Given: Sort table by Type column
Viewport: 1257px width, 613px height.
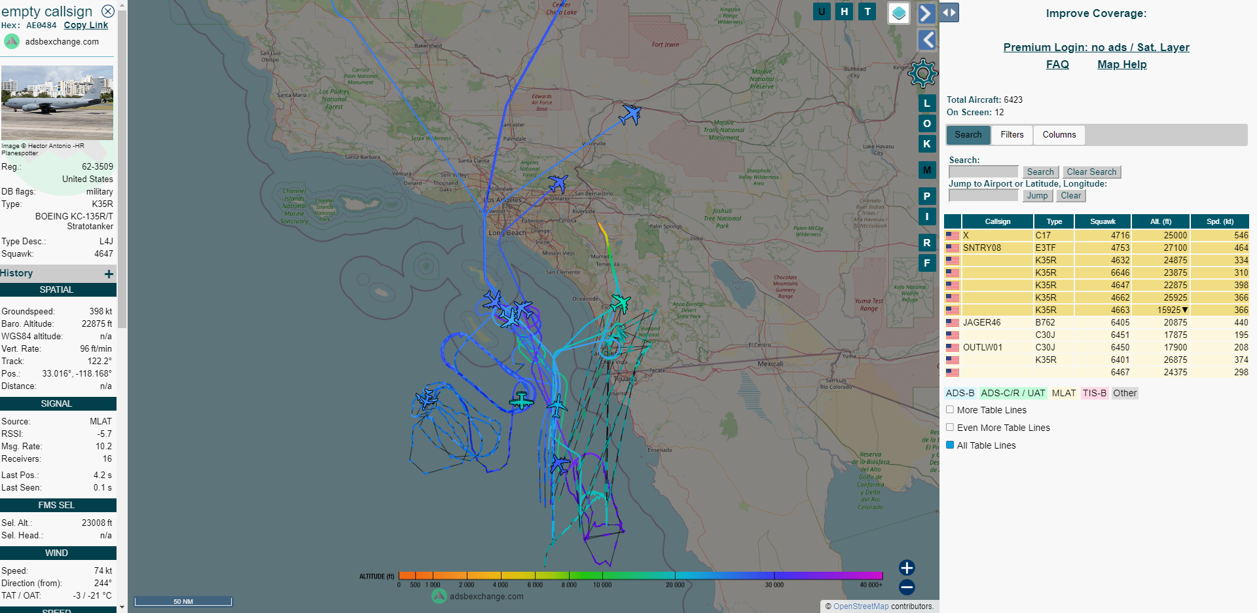Looking at the screenshot, I should click(1054, 221).
